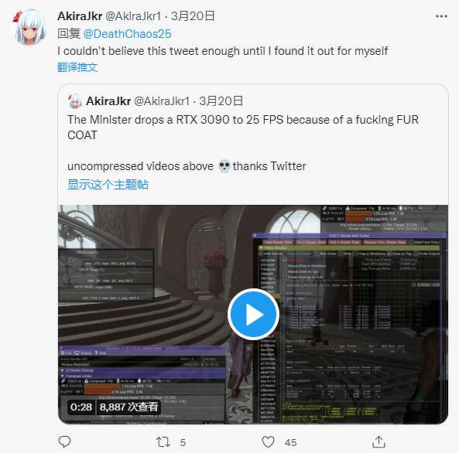Click 显示这个主题帖 show thread link

click(108, 185)
